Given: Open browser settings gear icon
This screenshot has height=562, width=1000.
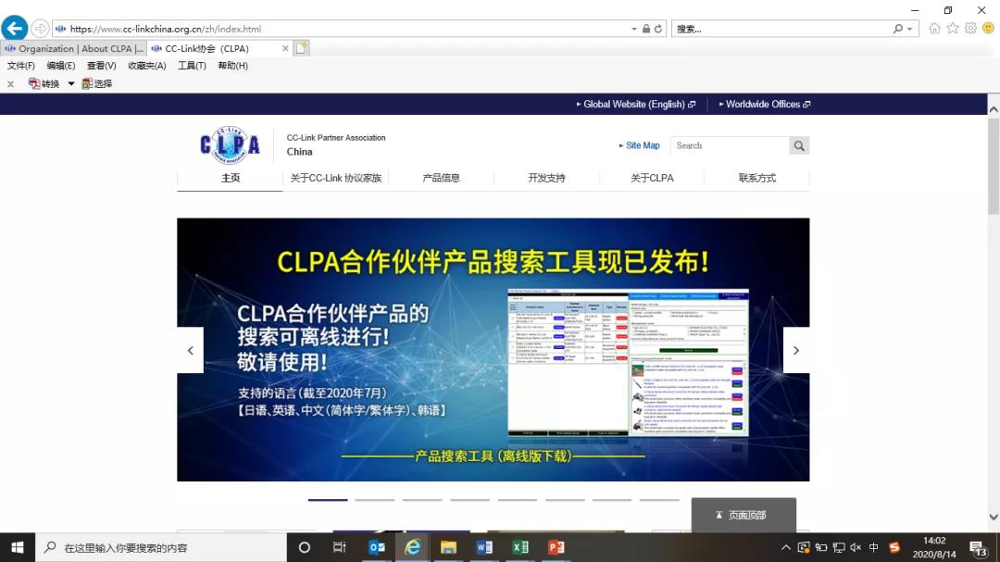Looking at the screenshot, I should pos(970,28).
